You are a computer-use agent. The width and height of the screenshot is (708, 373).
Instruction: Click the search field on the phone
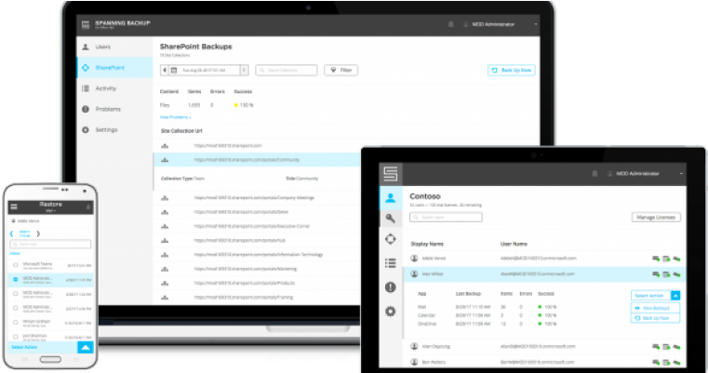point(50,245)
